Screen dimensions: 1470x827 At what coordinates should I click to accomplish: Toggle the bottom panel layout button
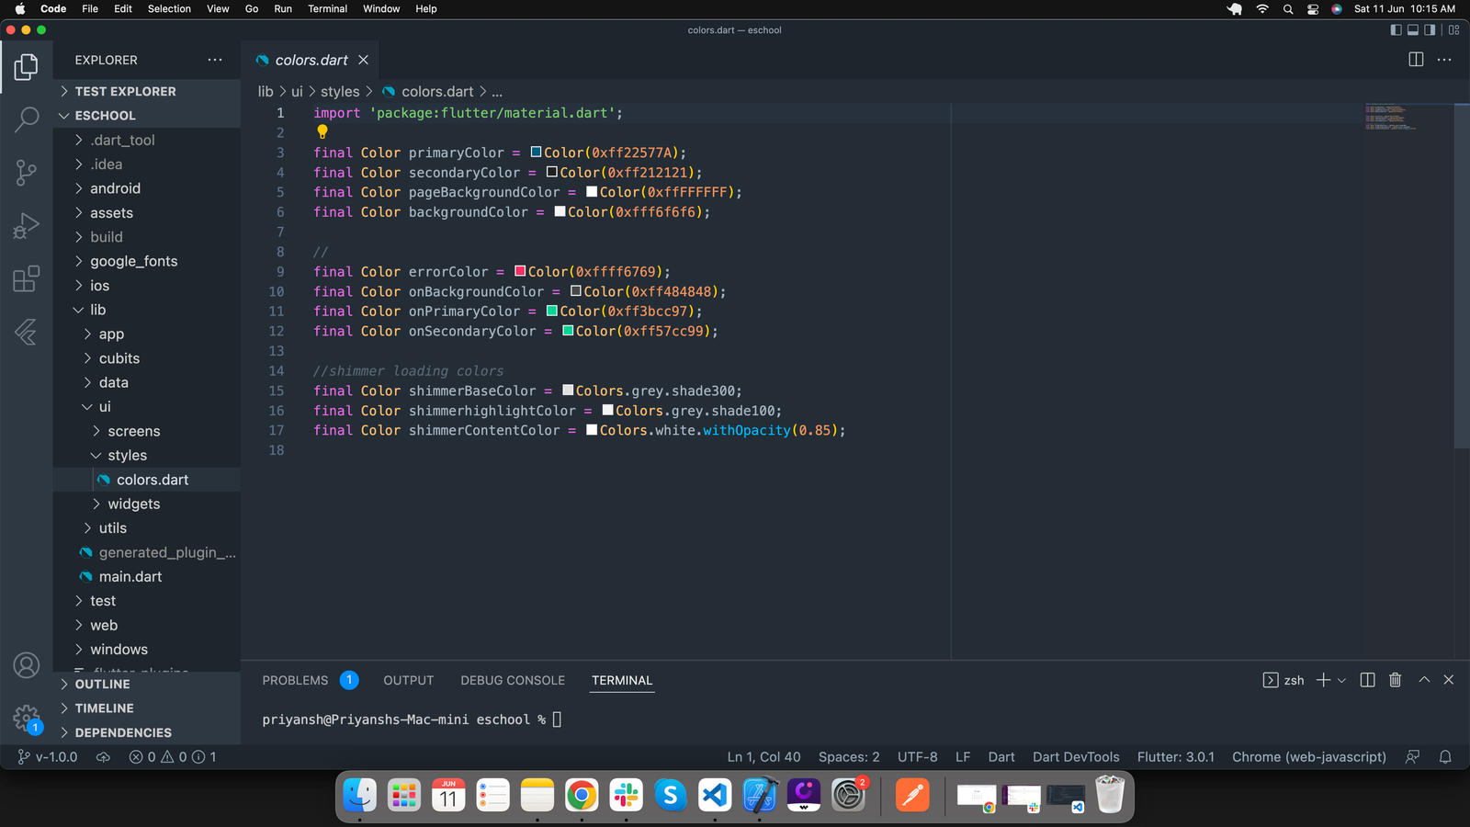click(x=1413, y=30)
